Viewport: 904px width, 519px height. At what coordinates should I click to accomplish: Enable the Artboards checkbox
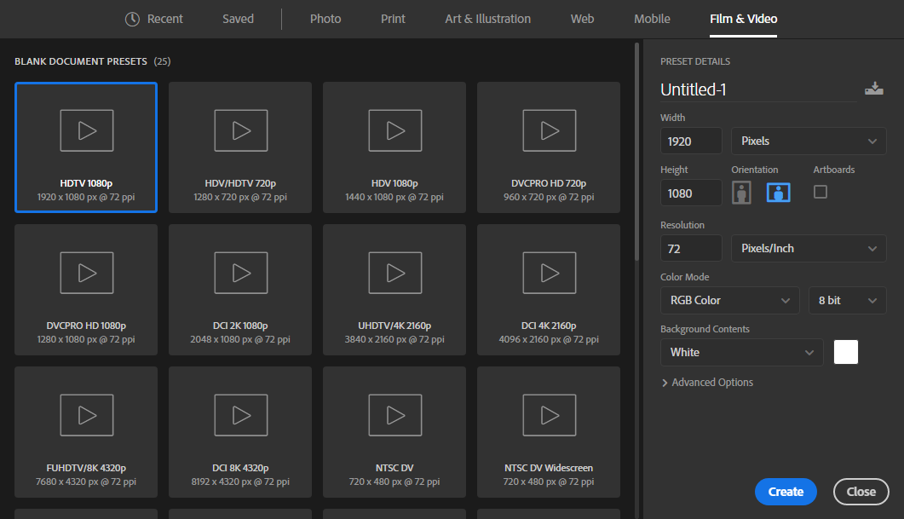click(821, 192)
